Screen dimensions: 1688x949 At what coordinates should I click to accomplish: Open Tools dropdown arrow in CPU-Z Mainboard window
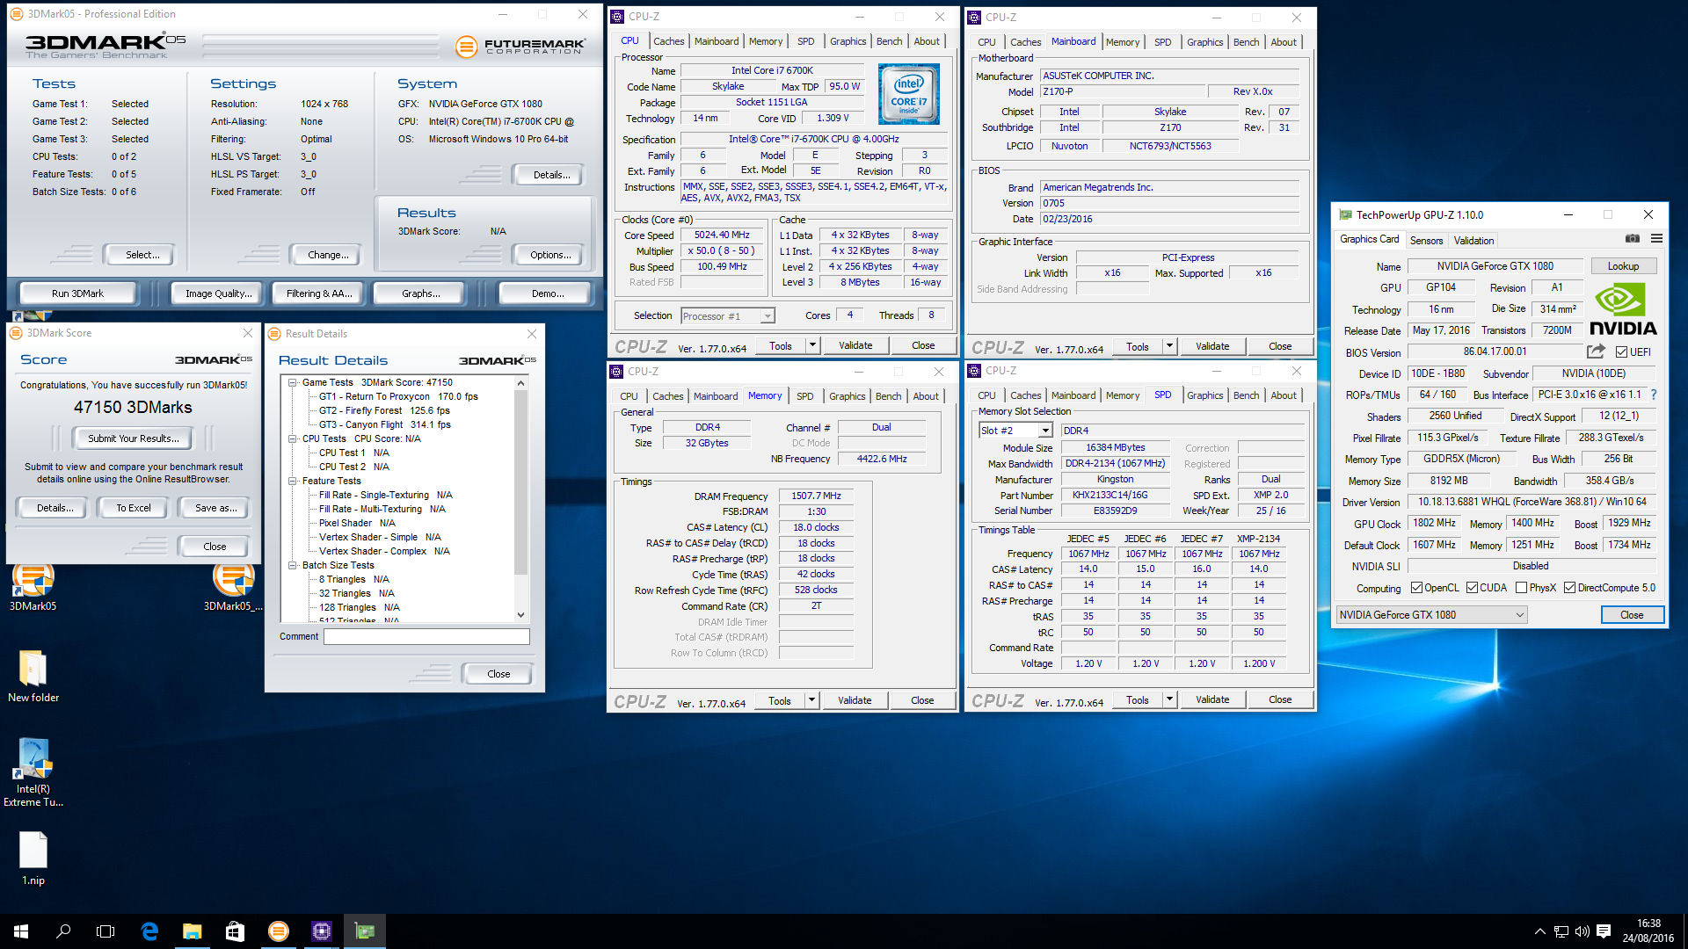coord(1169,346)
